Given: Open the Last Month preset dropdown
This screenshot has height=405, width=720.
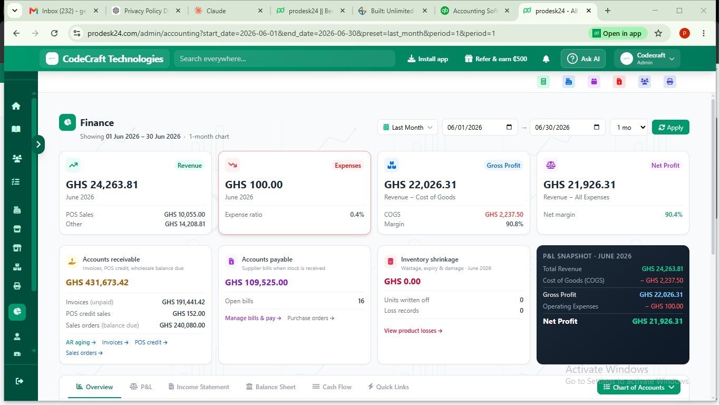Looking at the screenshot, I should [407, 127].
